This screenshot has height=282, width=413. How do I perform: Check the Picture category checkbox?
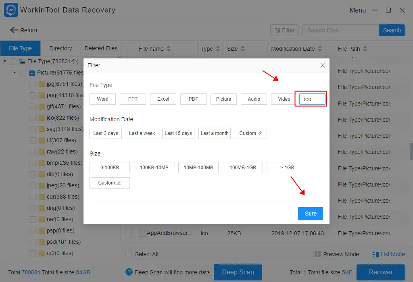23,73
